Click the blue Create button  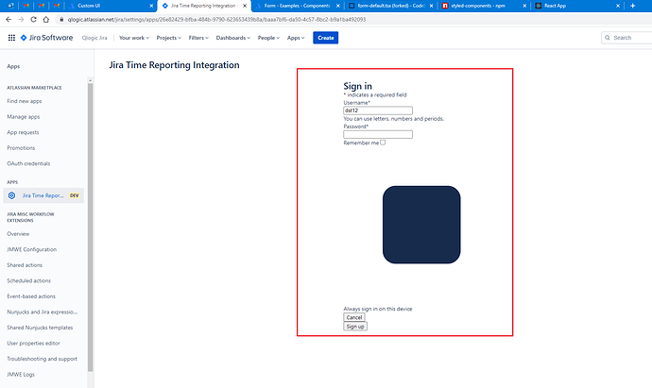[x=326, y=38]
